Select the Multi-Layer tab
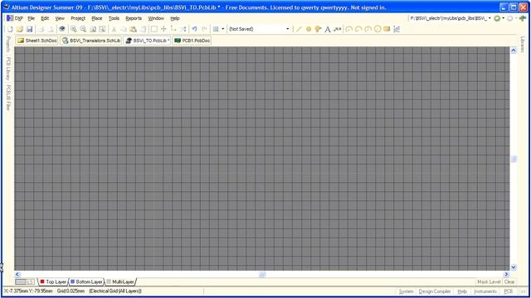This screenshot has height=298, width=531. point(120,281)
